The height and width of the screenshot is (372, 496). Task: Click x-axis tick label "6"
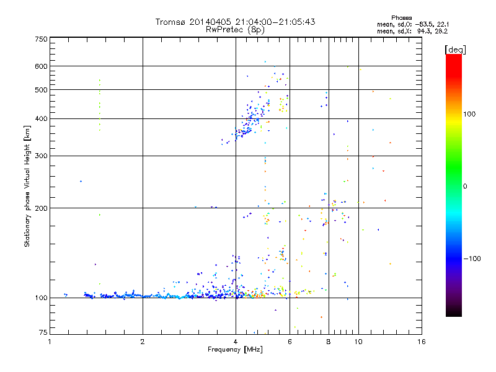290,342
